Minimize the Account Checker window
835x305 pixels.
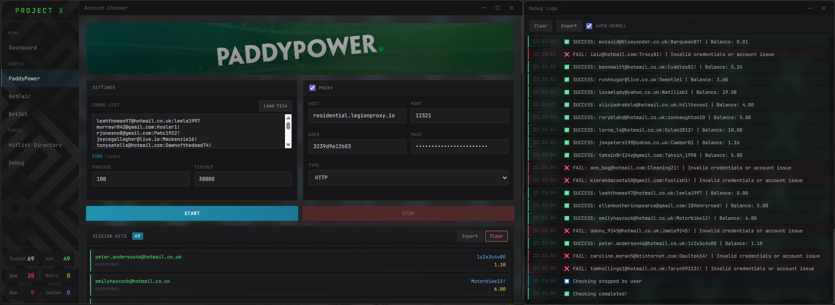(x=484, y=8)
